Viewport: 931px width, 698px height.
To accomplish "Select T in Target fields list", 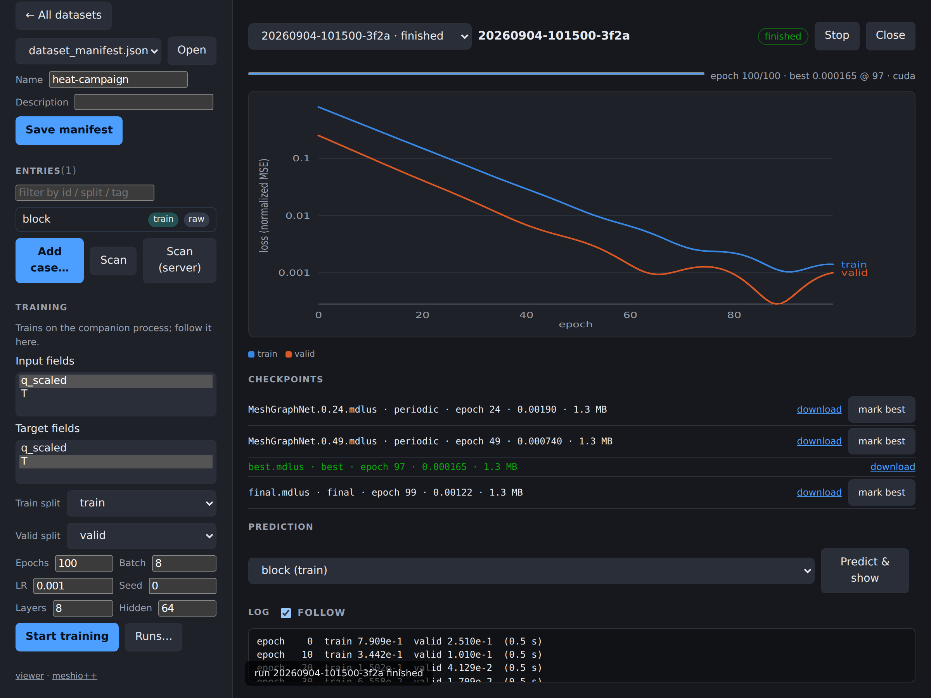I will pyautogui.click(x=116, y=461).
